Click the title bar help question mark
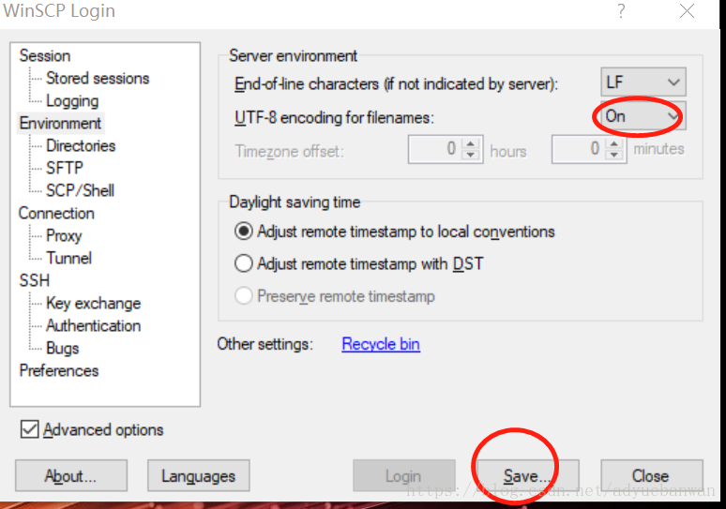The image size is (726, 509). 621,10
